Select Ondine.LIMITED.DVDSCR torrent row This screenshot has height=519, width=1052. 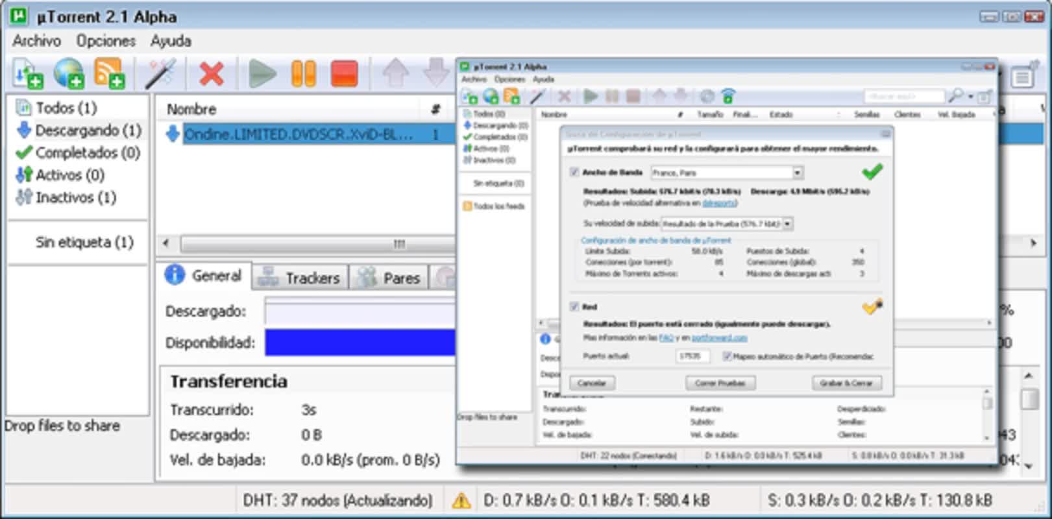click(x=308, y=134)
